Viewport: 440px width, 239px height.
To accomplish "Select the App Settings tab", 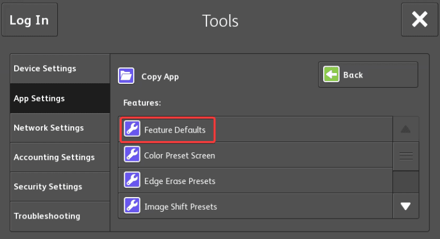I will click(x=60, y=98).
